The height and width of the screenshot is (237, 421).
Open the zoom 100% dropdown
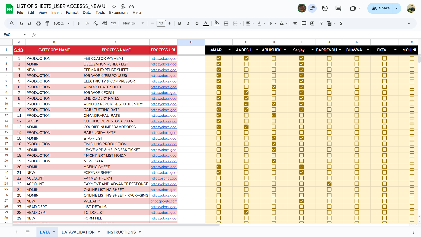(62, 23)
